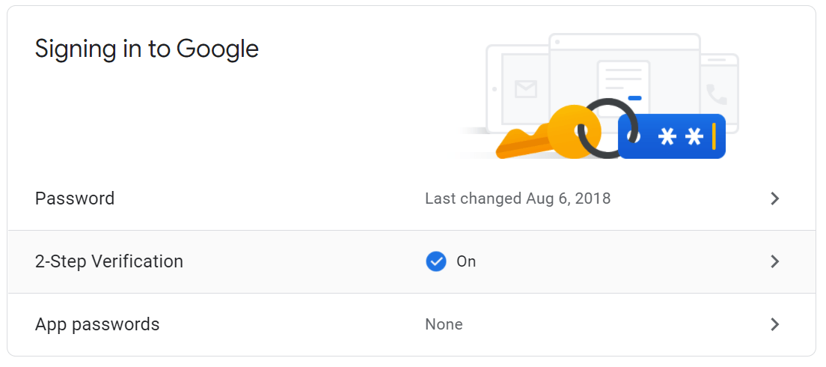Screen dimensions: 826x367
Task: Click the envelope icon on tablet illustration
Action: [x=526, y=90]
